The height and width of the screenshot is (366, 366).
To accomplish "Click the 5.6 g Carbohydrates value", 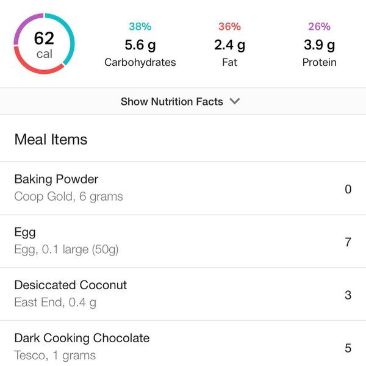I will point(140,45).
